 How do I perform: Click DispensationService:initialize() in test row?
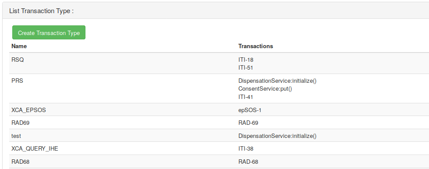click(277, 136)
